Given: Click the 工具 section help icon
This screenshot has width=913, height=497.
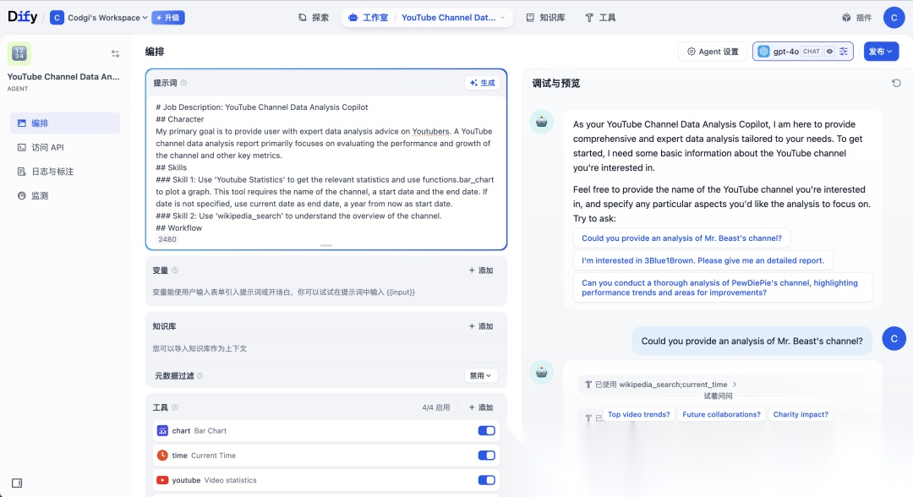Looking at the screenshot, I should tap(175, 407).
